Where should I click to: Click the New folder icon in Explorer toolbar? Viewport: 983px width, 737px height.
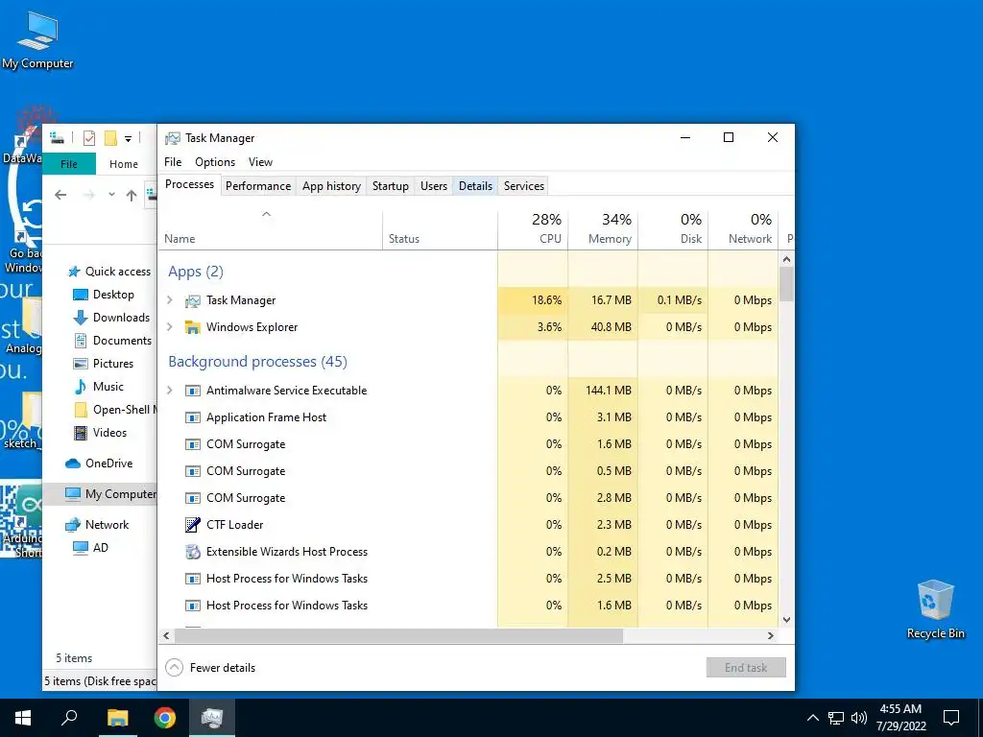point(111,138)
